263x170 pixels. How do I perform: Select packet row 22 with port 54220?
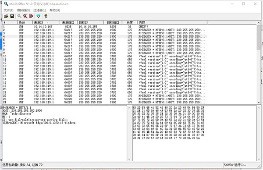click(x=105, y=96)
